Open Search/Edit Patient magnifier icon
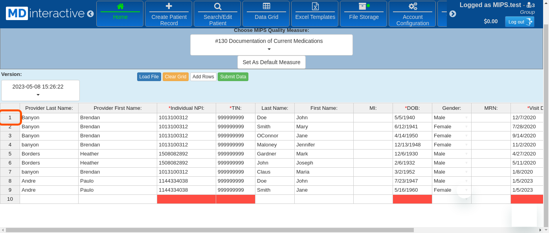This screenshot has width=549, height=233. pyautogui.click(x=217, y=6)
